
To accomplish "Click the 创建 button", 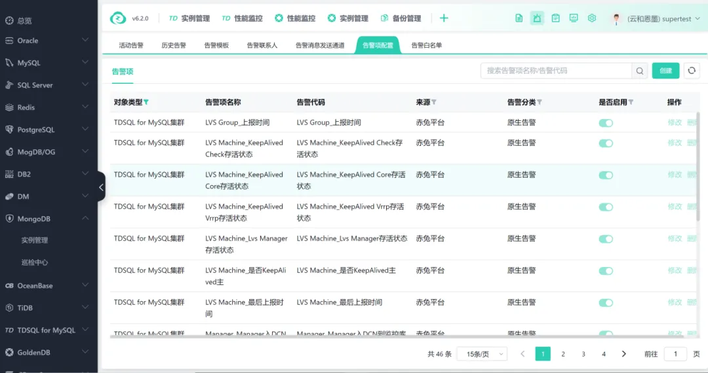I will coord(665,71).
